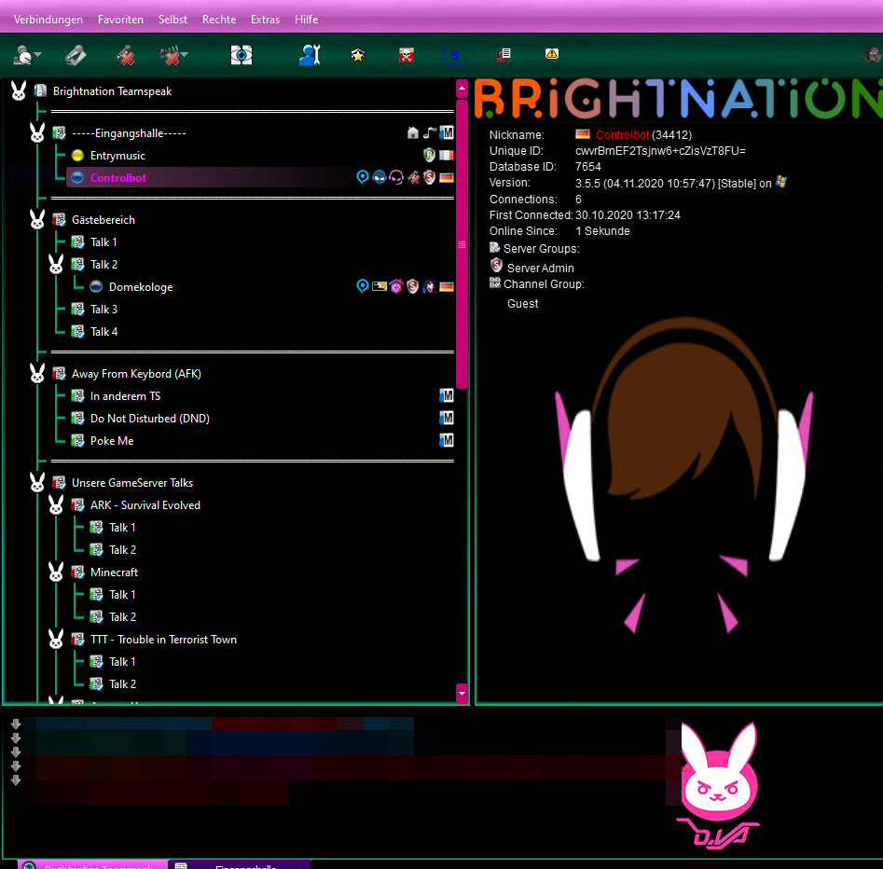Open the Extras menu
The image size is (883, 869).
tap(265, 20)
